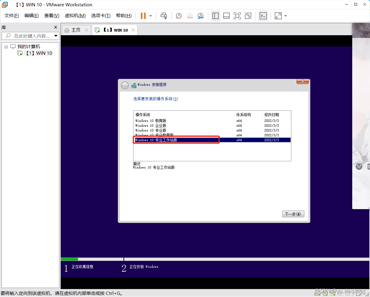
Task: Close the 库 library panel
Action: pos(55,27)
